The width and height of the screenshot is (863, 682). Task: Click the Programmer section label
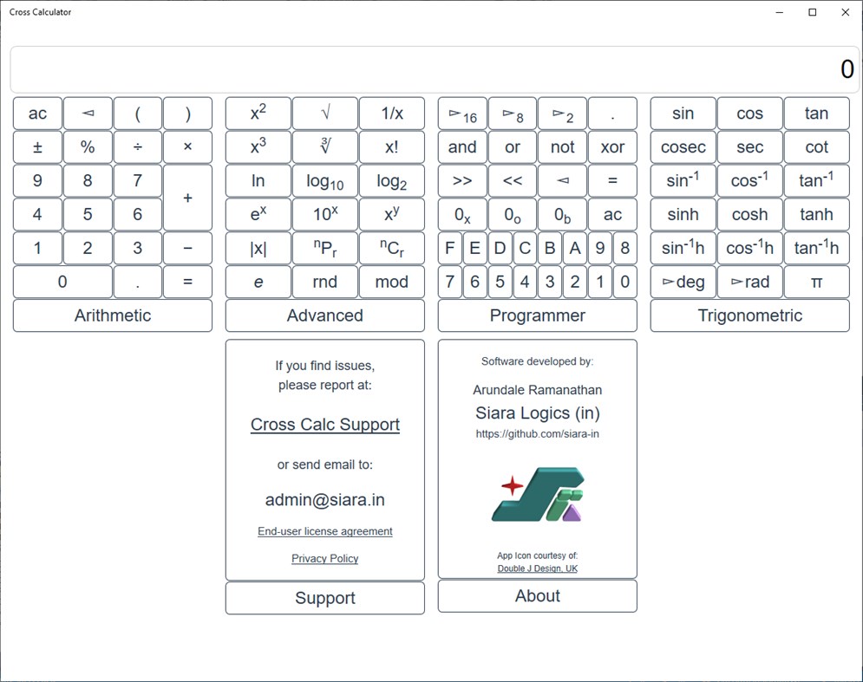536,315
